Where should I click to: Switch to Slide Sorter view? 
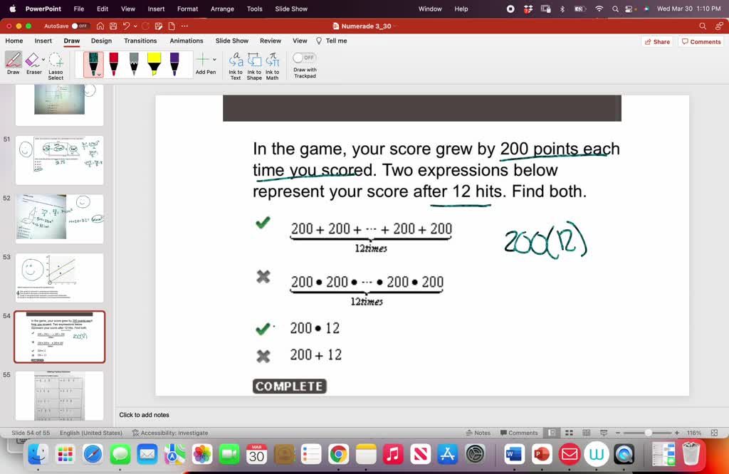click(569, 432)
